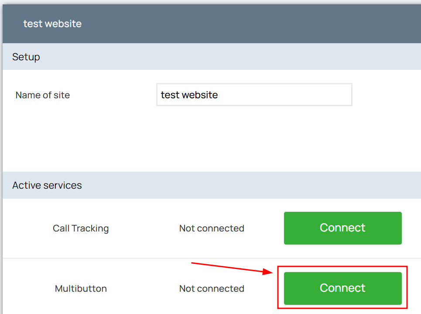
Task: Click the red arrow annotation
Action: click(x=231, y=267)
